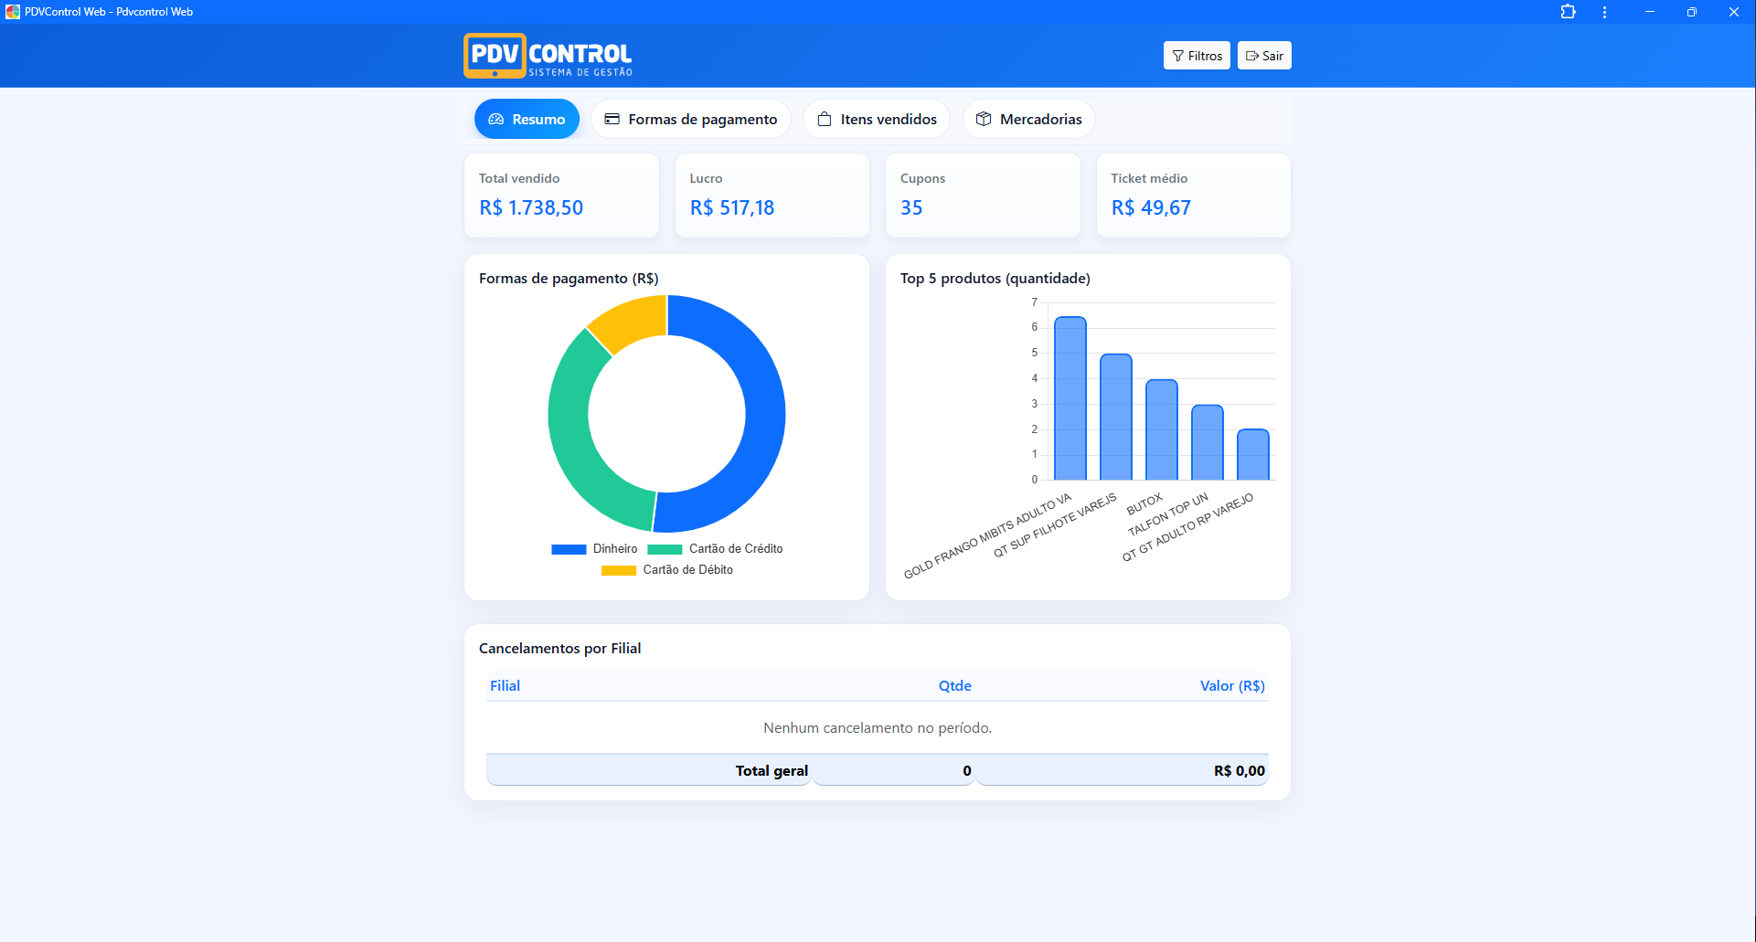Click the package icon beside Mercadorias
Image resolution: width=1756 pixels, height=942 pixels.
(984, 119)
